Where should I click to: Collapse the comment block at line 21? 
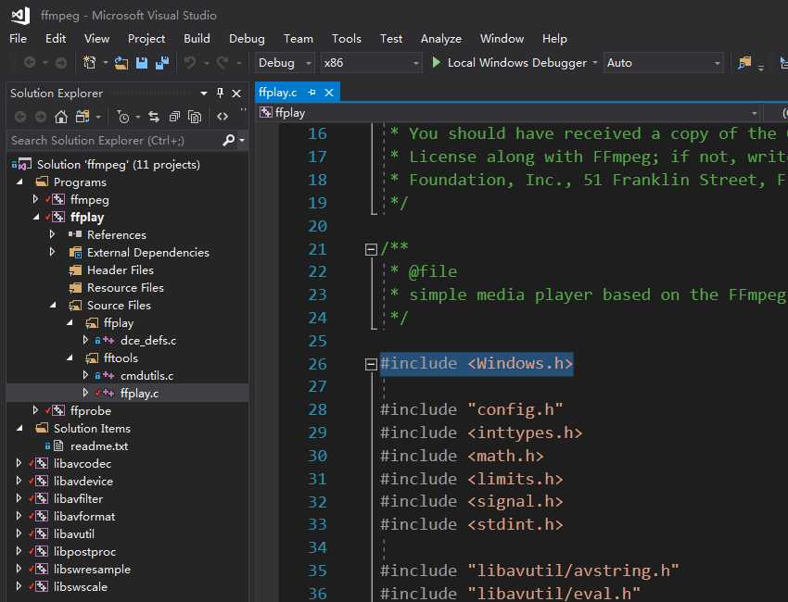(371, 249)
